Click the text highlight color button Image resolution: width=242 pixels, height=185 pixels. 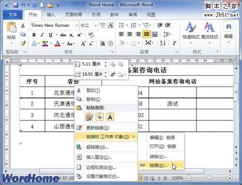pos(45,43)
